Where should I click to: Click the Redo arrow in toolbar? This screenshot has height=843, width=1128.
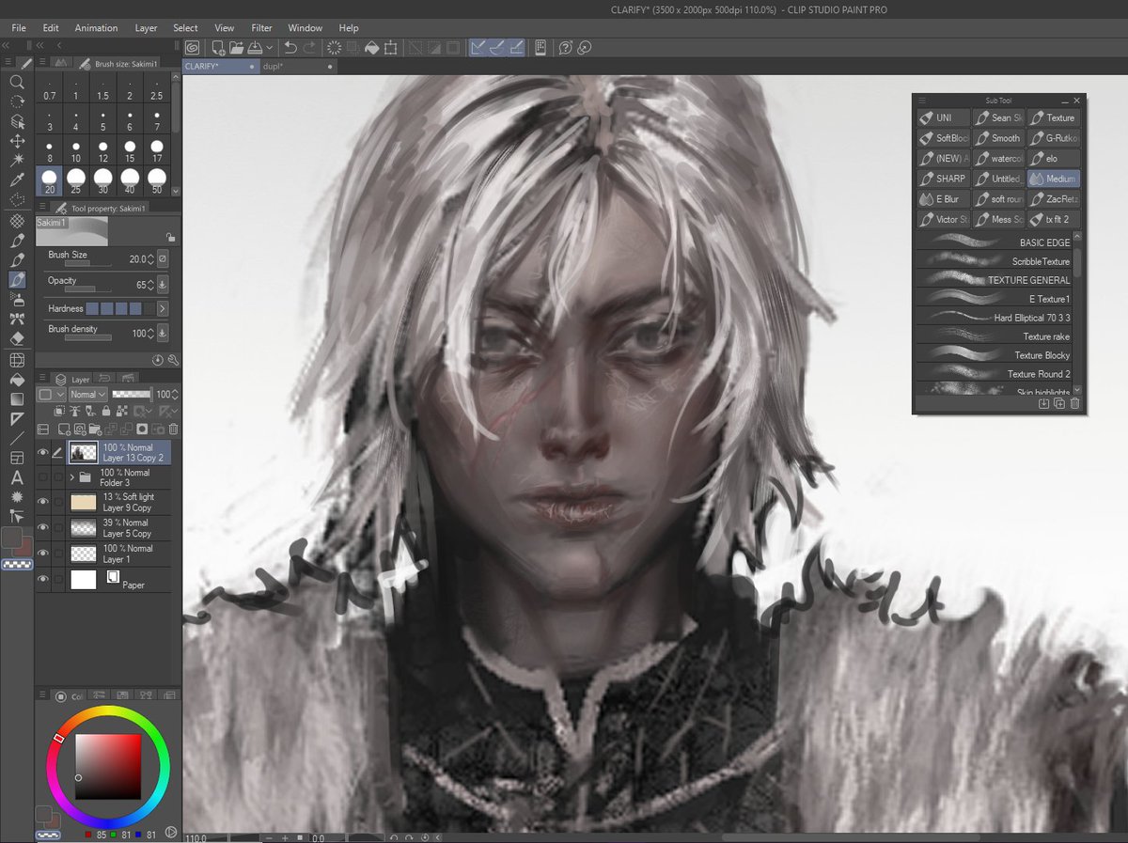coord(309,47)
